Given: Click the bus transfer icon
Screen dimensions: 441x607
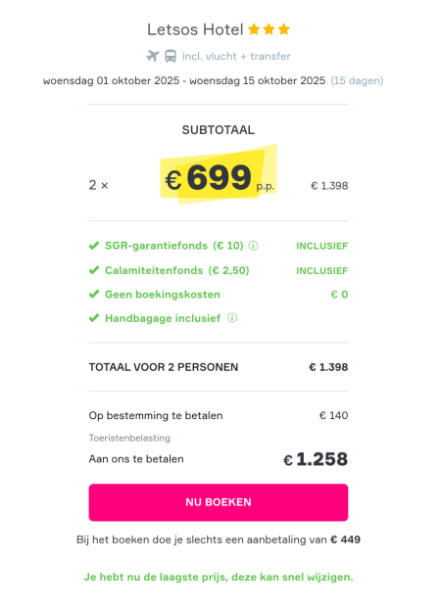Looking at the screenshot, I should (x=171, y=56).
